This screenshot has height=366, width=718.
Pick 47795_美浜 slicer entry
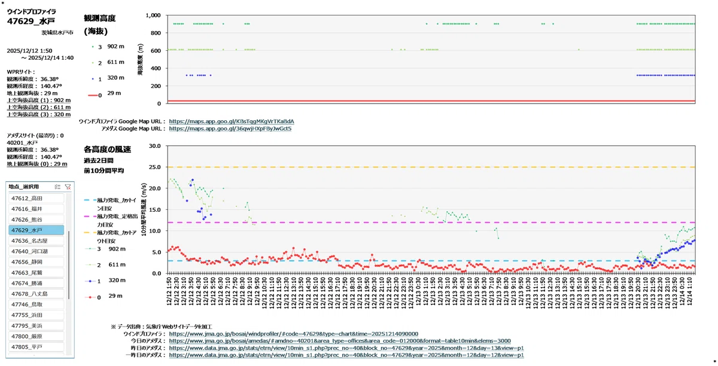(x=36, y=326)
